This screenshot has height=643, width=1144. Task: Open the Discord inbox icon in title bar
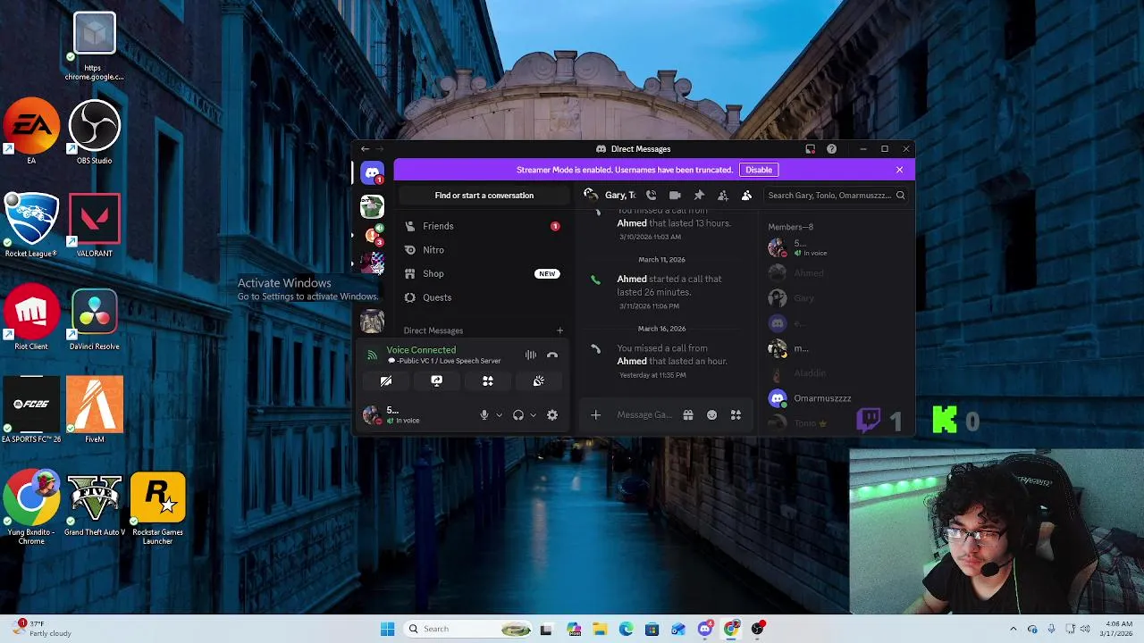810,149
